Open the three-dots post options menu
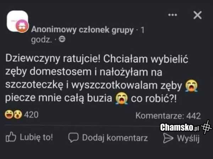The image size is (213, 159). [x=173, y=15]
